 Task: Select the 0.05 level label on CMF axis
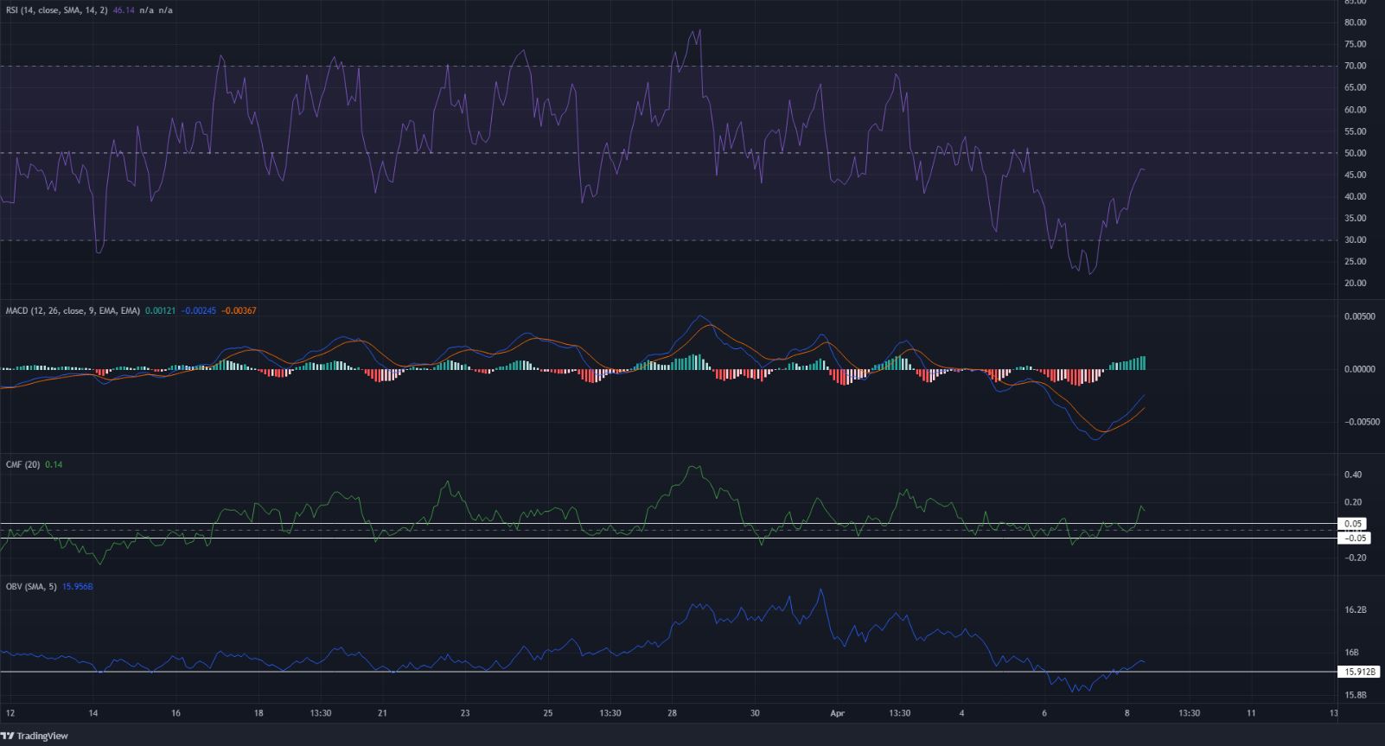tap(1353, 524)
